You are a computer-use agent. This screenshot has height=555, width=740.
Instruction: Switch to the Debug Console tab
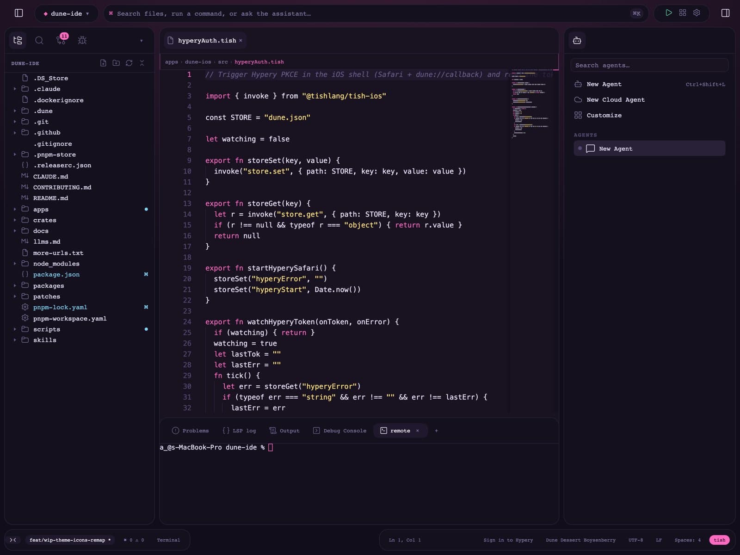(x=340, y=431)
